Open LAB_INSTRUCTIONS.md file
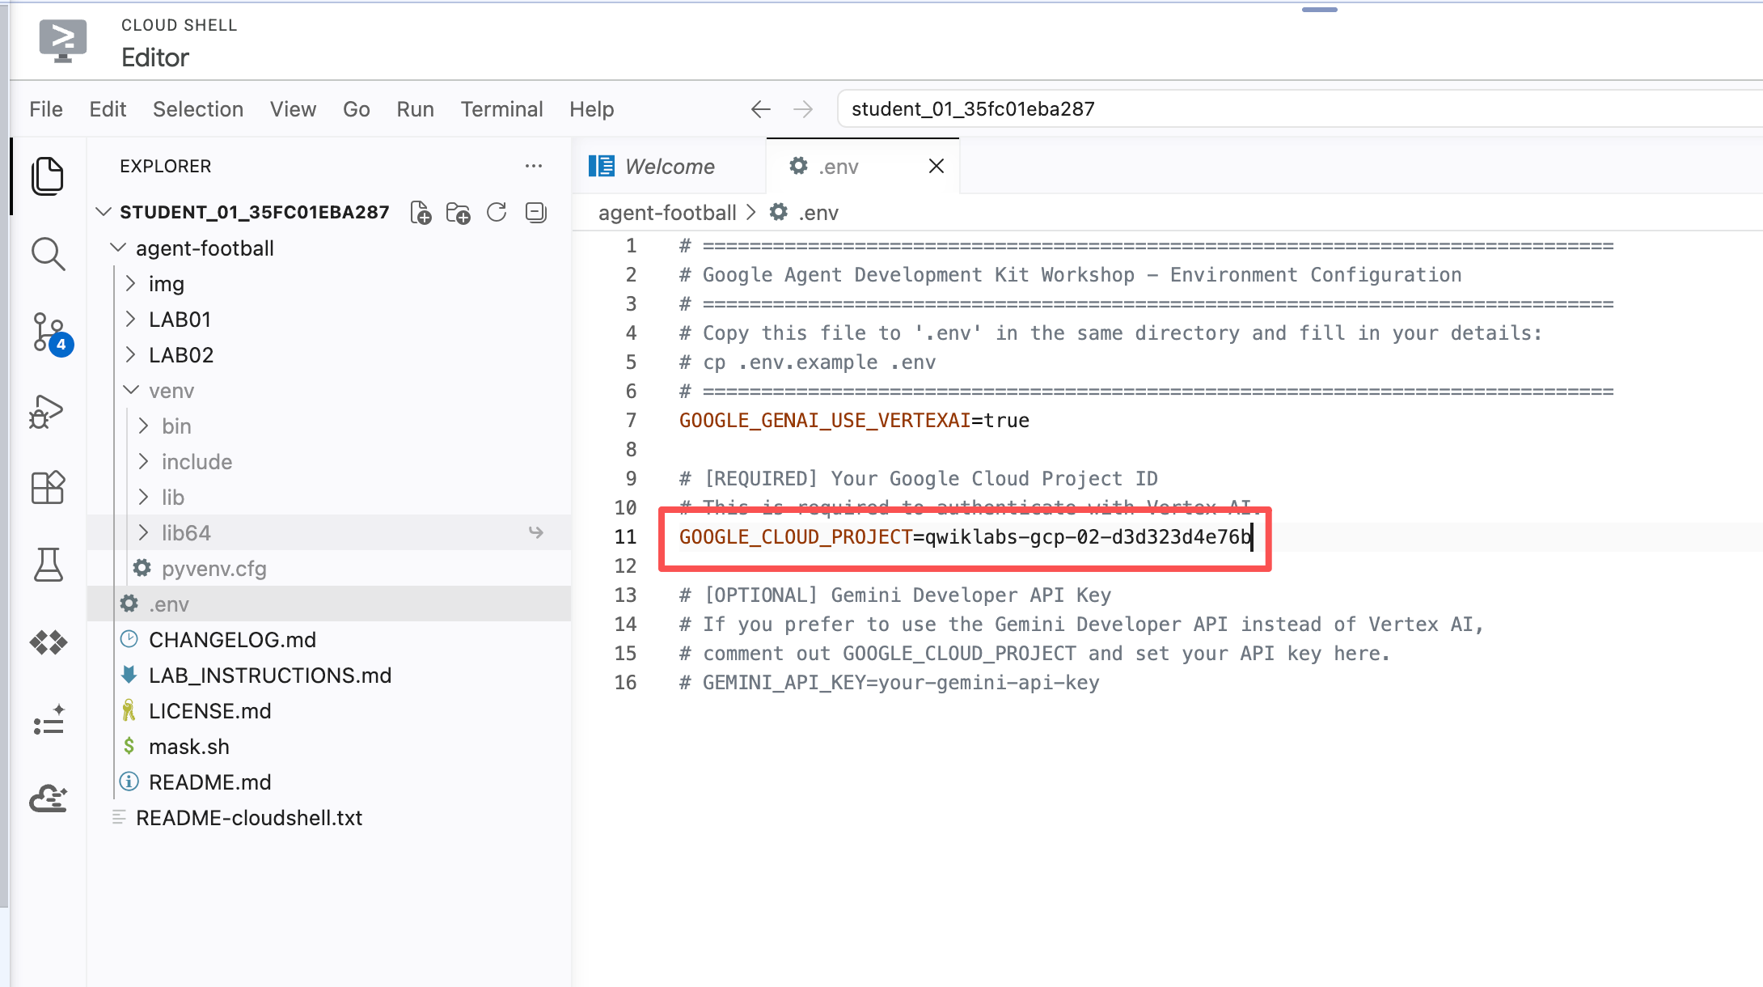 point(270,675)
